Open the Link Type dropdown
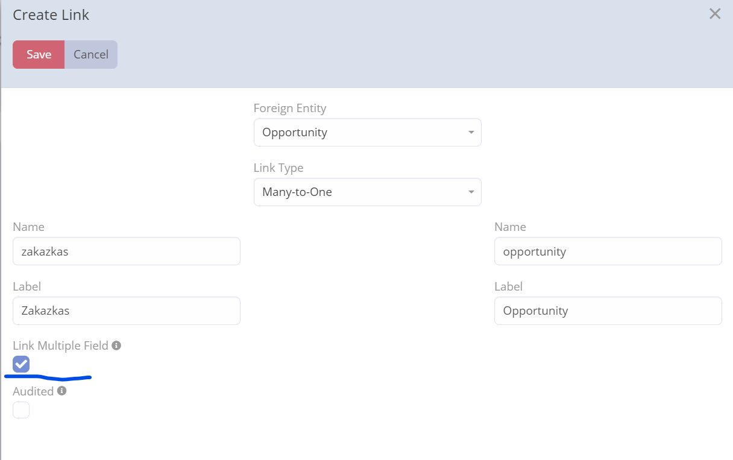733x460 pixels. coord(367,192)
